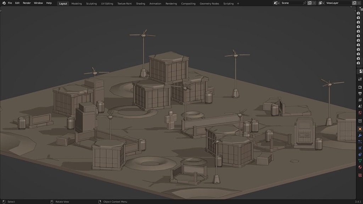Click New Scene copy button
The height and width of the screenshot is (204, 363).
tap(310, 3)
